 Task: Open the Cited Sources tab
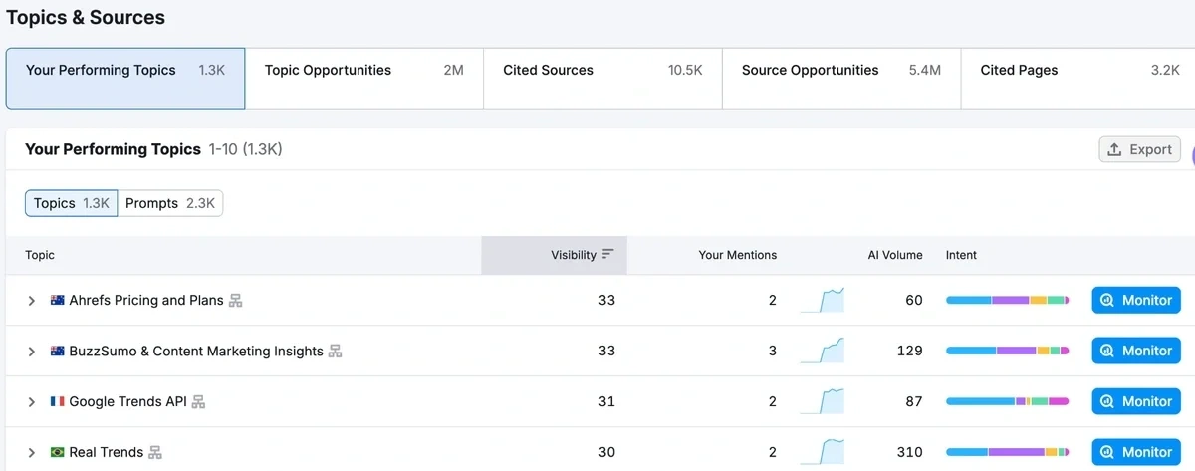(602, 71)
